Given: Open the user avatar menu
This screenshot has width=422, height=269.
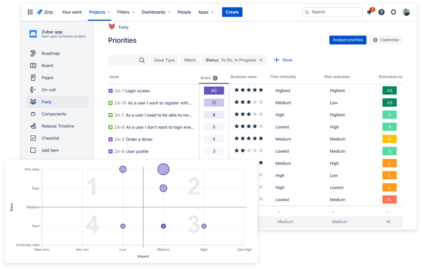Looking at the screenshot, I should pyautogui.click(x=406, y=12).
